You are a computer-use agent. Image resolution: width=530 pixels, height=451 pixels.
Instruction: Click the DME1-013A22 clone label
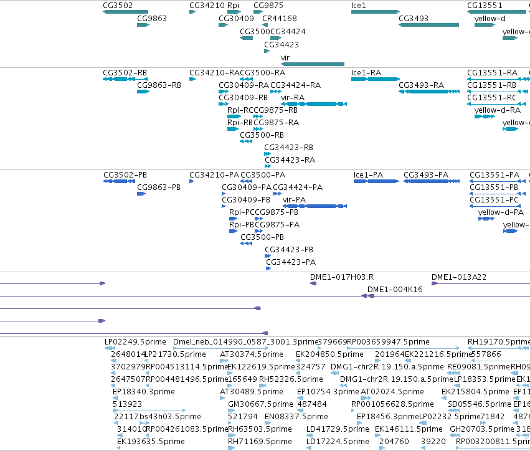pos(459,277)
